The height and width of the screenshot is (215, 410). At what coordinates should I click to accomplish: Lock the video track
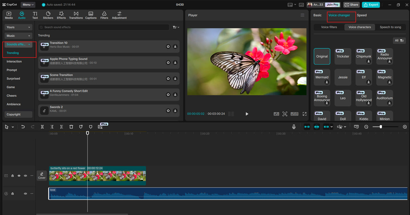tap(13, 176)
